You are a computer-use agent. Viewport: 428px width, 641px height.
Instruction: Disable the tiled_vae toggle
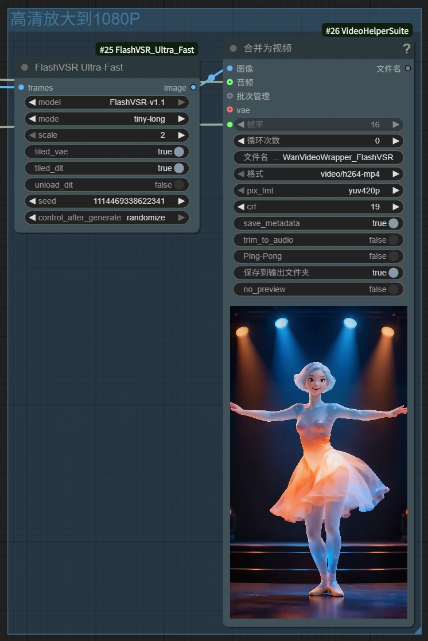click(178, 151)
